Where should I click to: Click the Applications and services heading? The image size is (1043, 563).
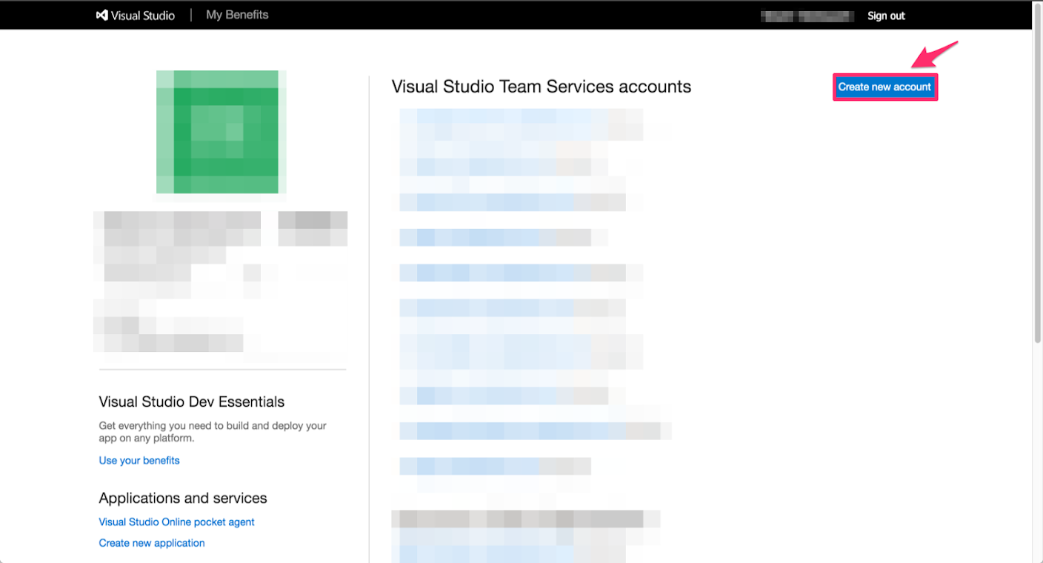click(182, 498)
